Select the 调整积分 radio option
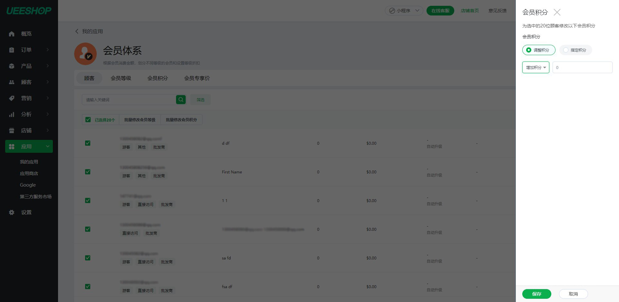619x302 pixels. [529, 50]
